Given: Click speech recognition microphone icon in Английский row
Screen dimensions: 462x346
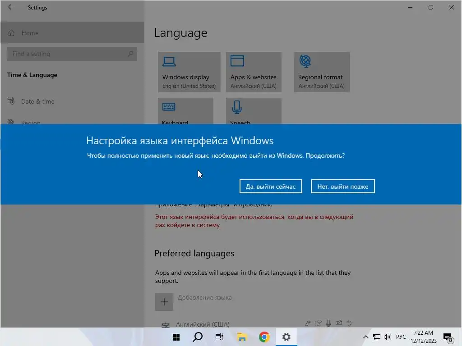Looking at the screenshot, I should tap(328, 323).
